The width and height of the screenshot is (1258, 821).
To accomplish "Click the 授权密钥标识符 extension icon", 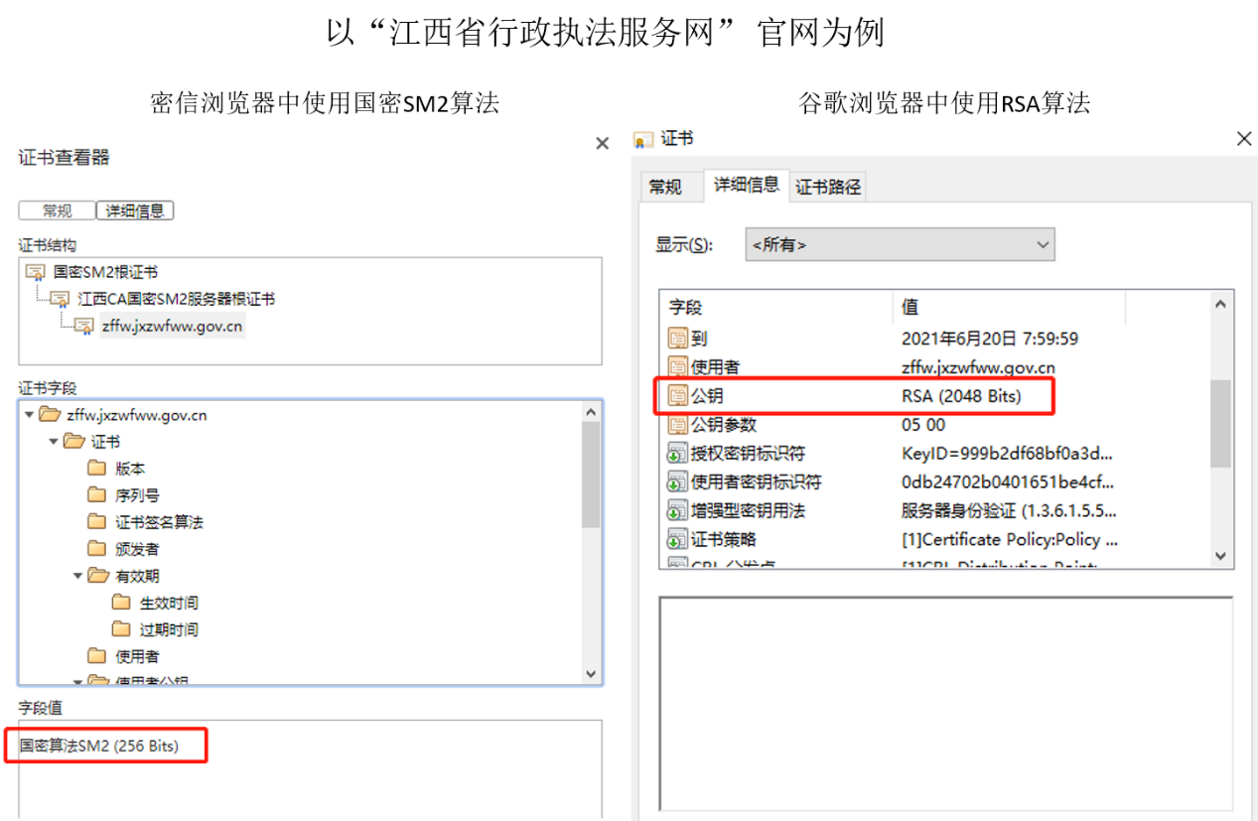I will (x=678, y=454).
